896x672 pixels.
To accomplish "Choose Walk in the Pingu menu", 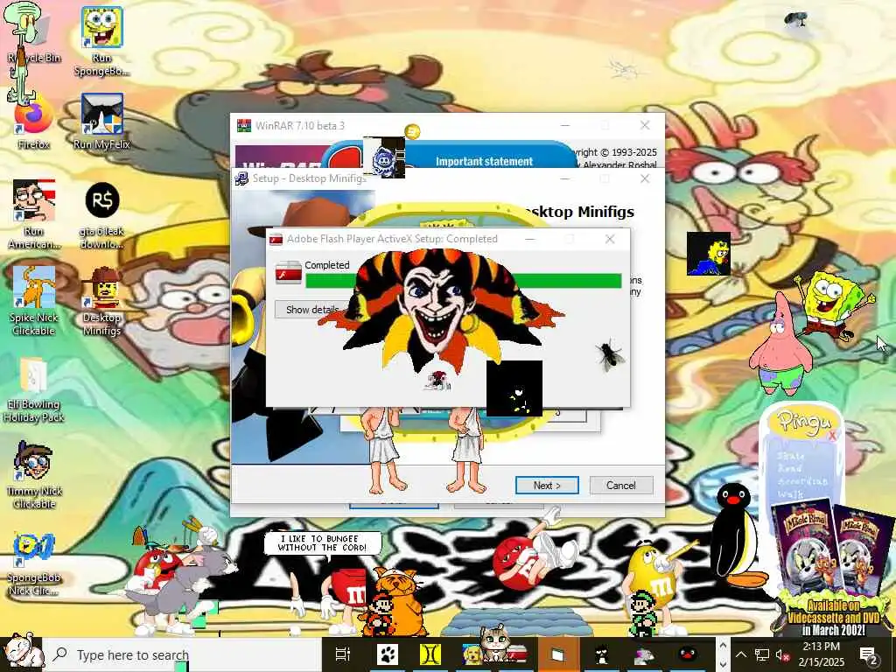I will click(x=790, y=493).
